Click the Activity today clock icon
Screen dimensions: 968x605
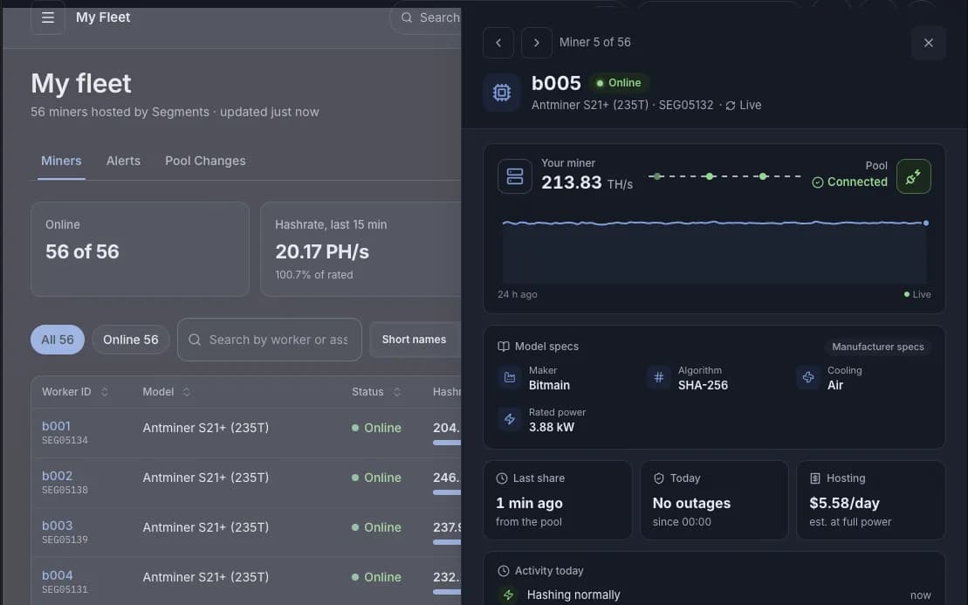click(x=503, y=571)
